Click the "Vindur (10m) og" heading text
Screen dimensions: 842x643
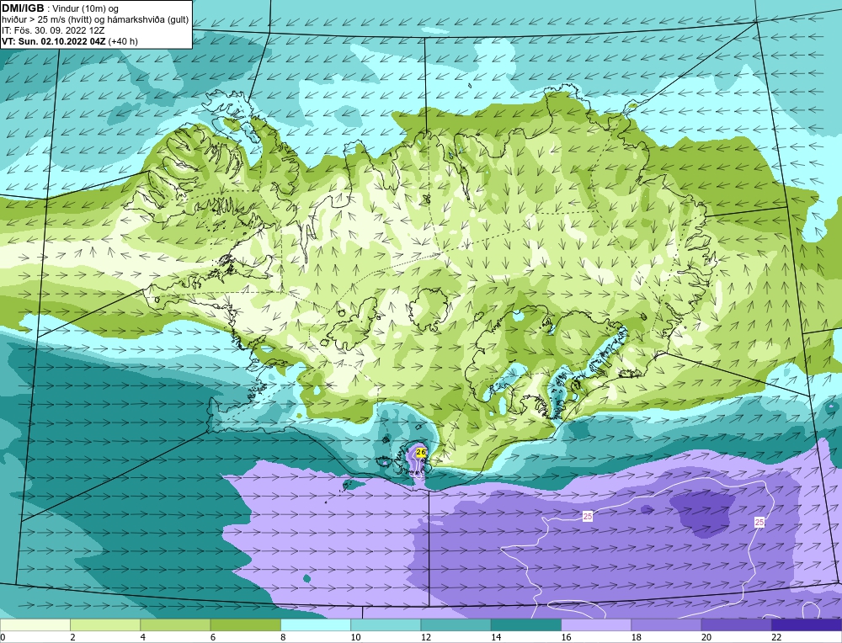[x=86, y=8]
